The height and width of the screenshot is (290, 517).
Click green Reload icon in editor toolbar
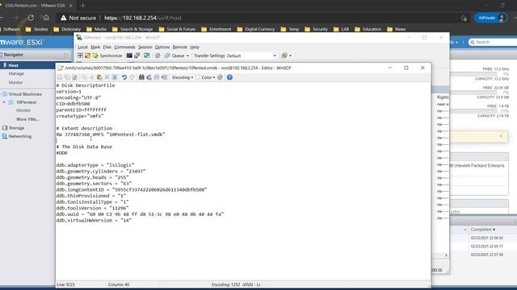point(75,77)
